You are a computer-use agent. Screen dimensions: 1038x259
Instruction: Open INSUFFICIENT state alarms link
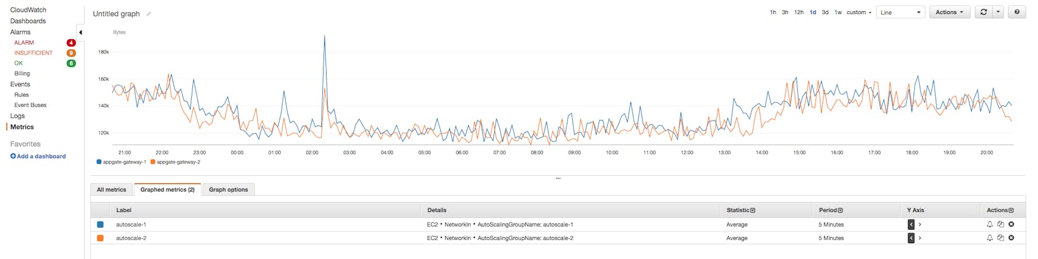point(33,53)
